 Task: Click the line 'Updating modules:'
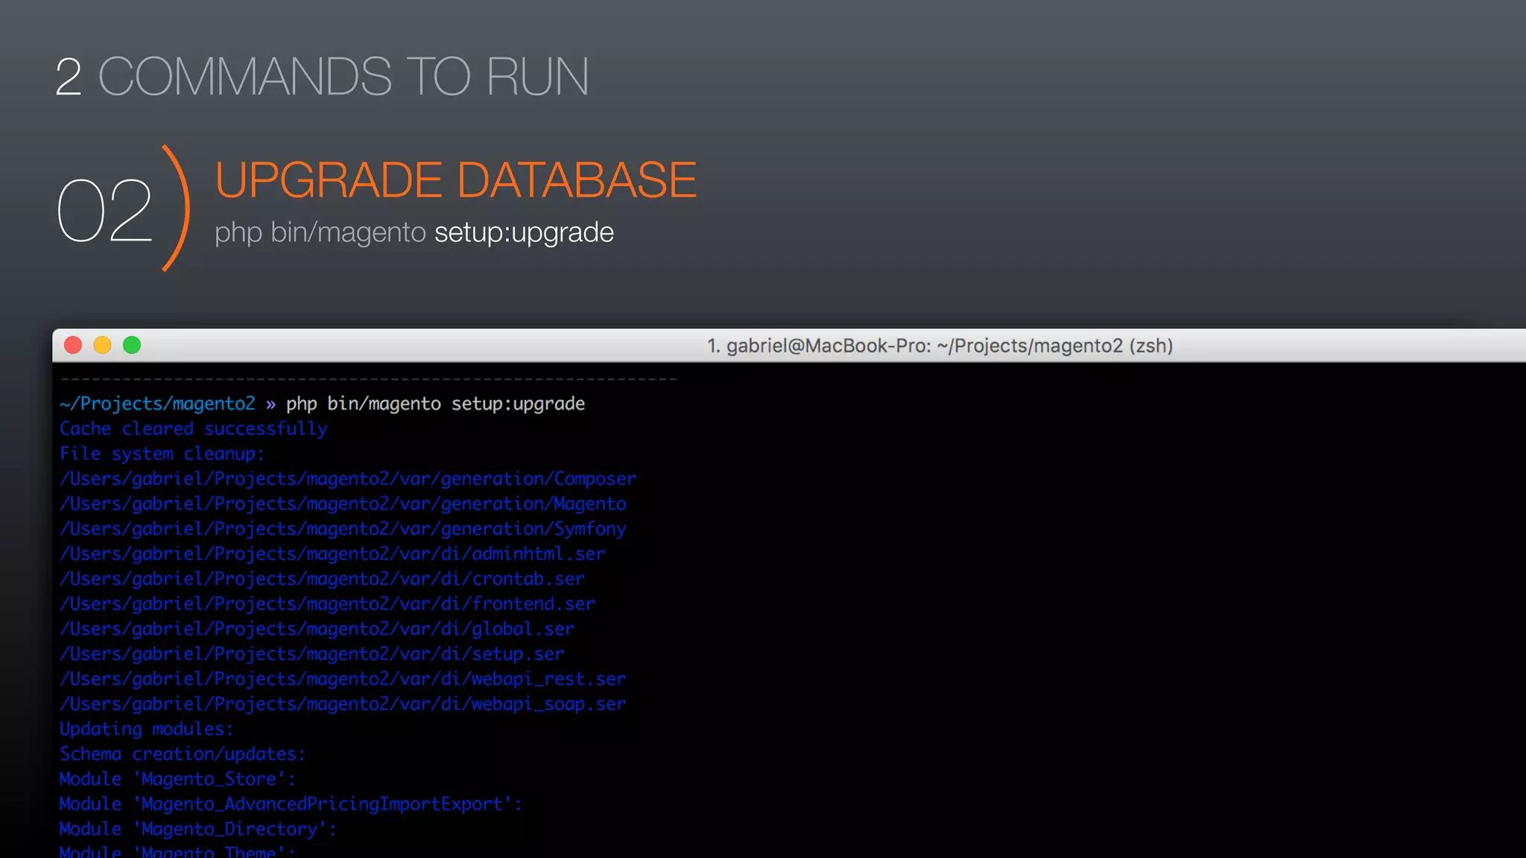coord(146,729)
